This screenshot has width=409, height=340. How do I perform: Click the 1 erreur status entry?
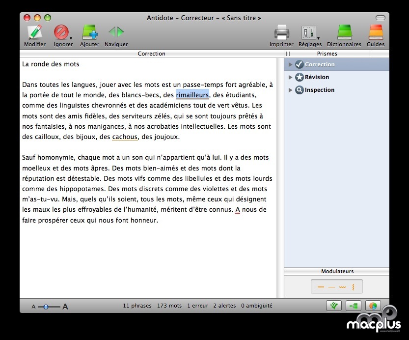click(x=198, y=306)
